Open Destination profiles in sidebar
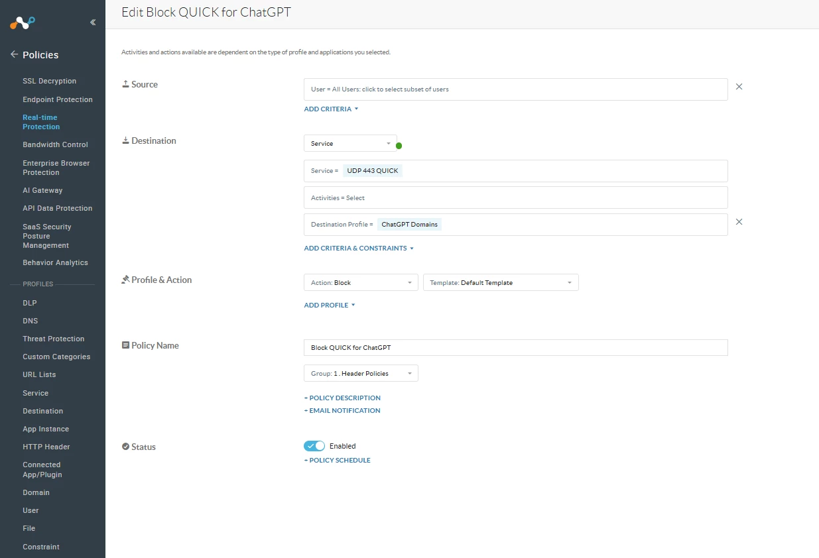The width and height of the screenshot is (819, 558). pyautogui.click(x=43, y=411)
